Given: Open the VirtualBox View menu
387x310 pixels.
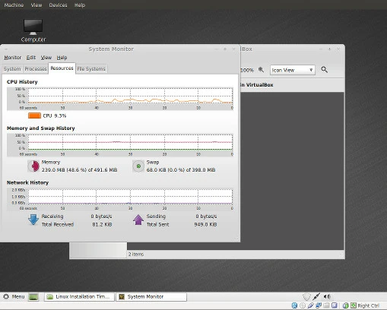Looking at the screenshot, I should point(36,5).
